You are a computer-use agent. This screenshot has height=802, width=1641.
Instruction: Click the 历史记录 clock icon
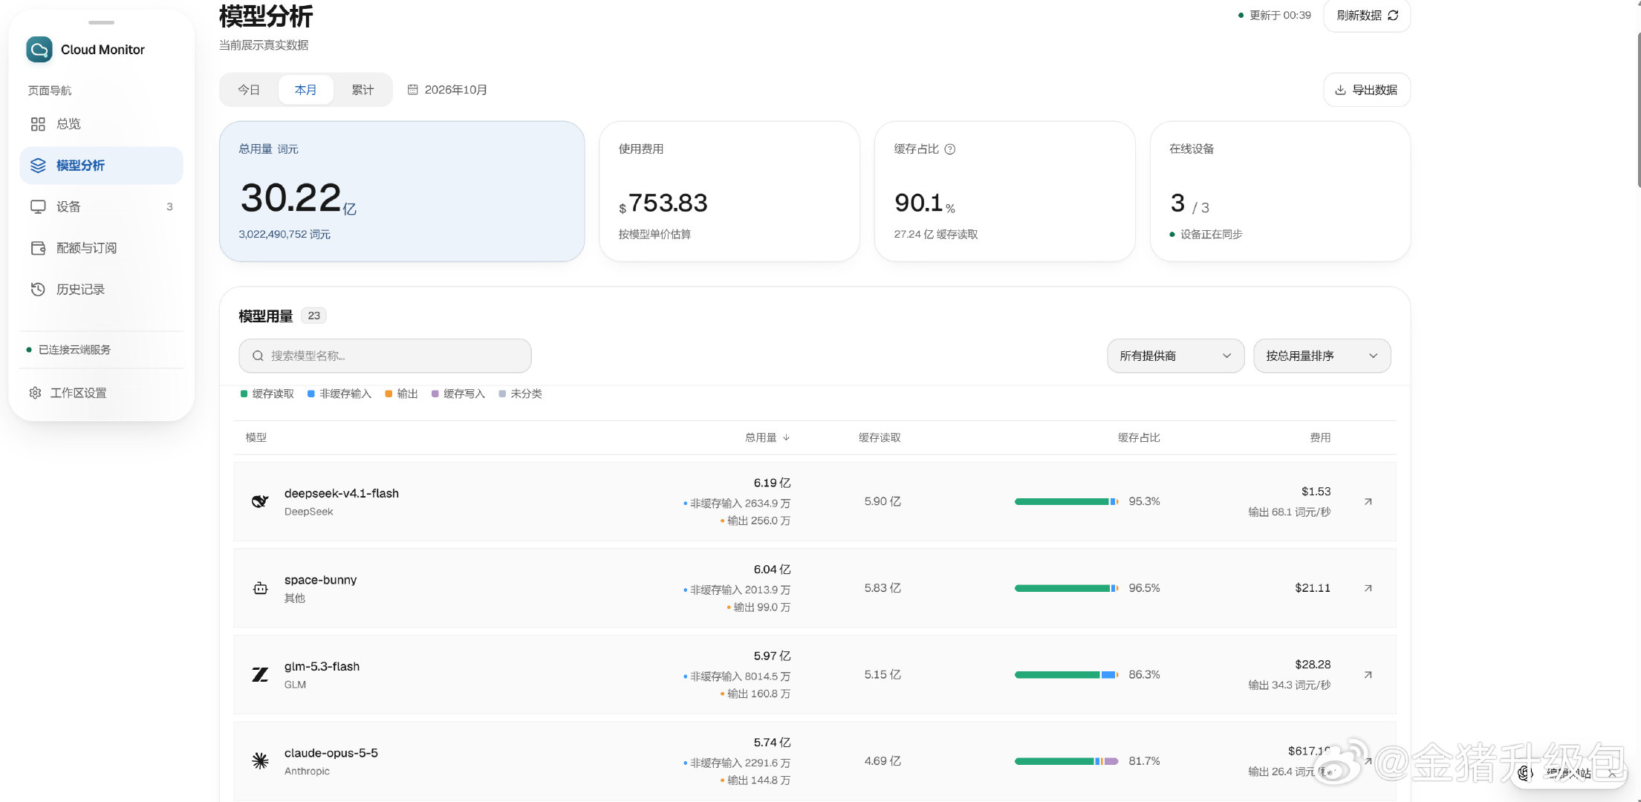click(38, 290)
